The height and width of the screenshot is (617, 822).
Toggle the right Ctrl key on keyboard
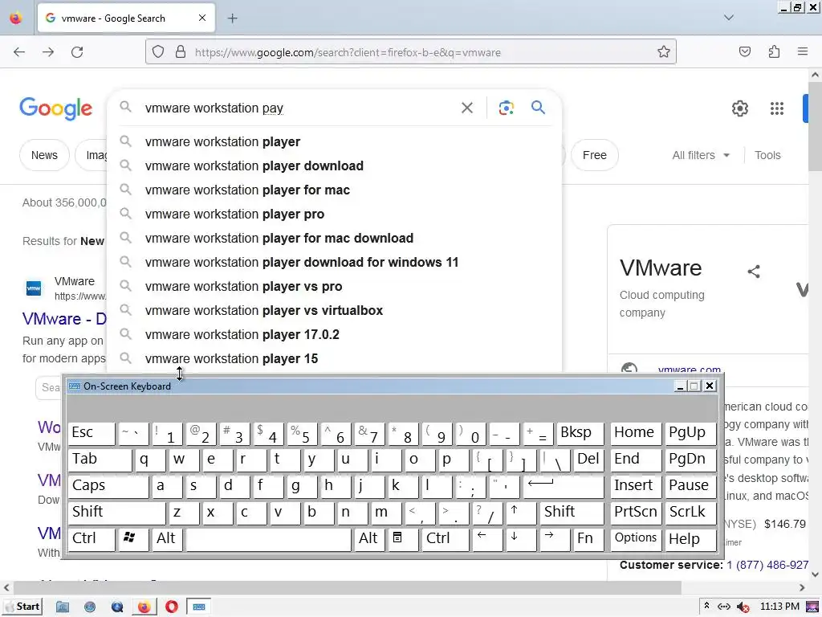(446, 539)
